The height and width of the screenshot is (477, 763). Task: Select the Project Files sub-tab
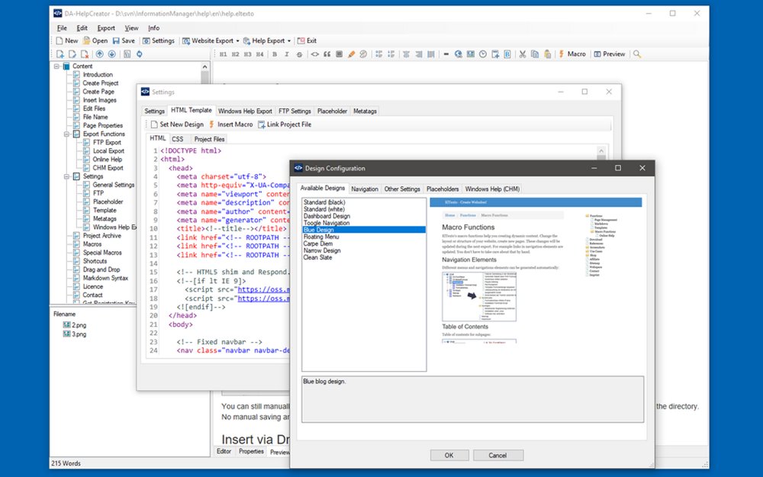click(x=209, y=139)
